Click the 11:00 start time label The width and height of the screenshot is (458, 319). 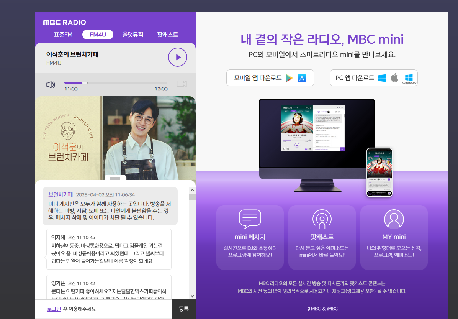[71, 89]
